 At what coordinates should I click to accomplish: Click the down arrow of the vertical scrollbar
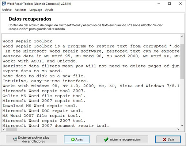pyautogui.click(x=182, y=126)
